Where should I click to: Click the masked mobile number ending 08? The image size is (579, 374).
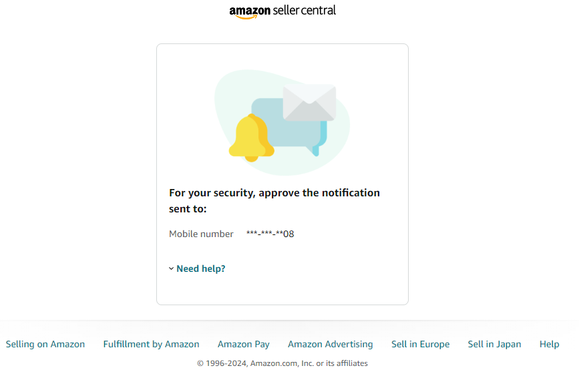coord(270,234)
